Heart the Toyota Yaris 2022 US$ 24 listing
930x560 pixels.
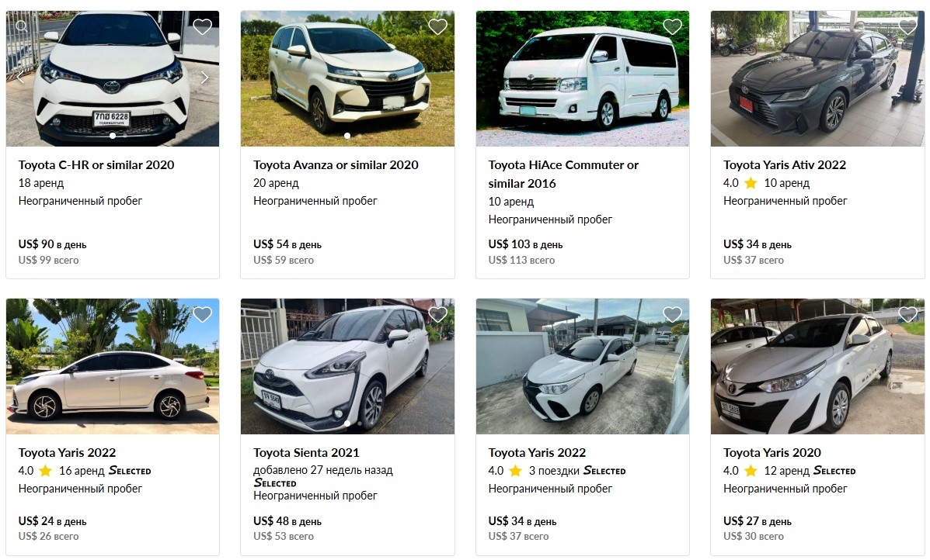pyautogui.click(x=202, y=314)
